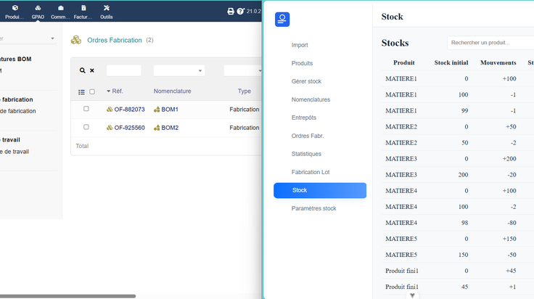The height and width of the screenshot is (299, 534).
Task: Tick the checkbox for OF-925560
Action: pos(86,127)
